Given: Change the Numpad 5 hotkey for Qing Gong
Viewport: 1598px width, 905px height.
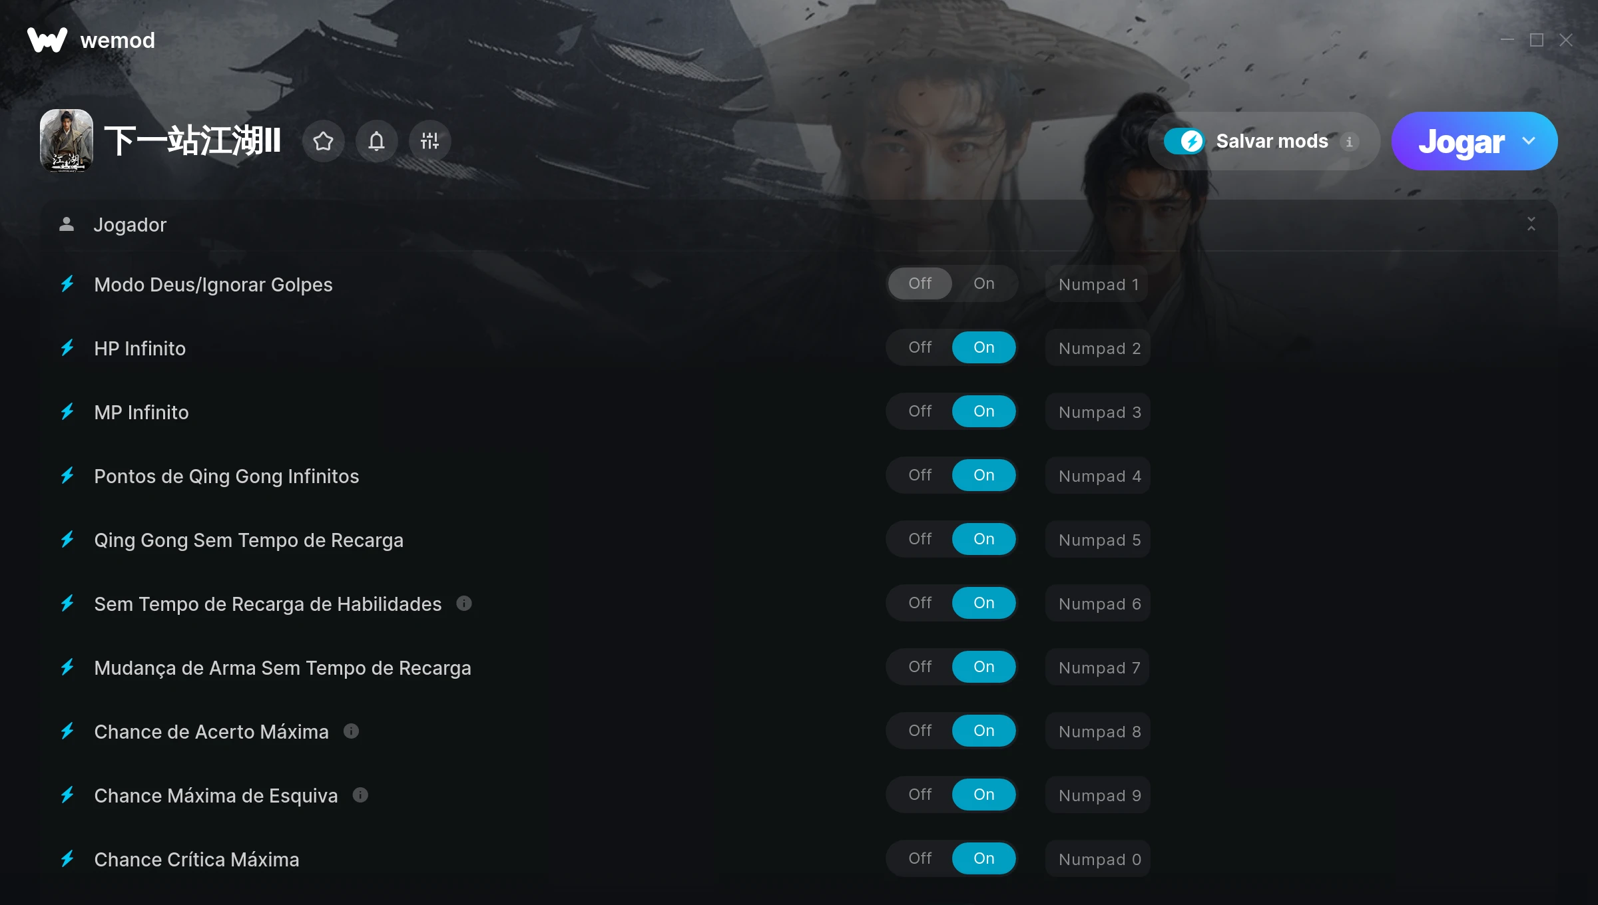Looking at the screenshot, I should click(x=1098, y=540).
